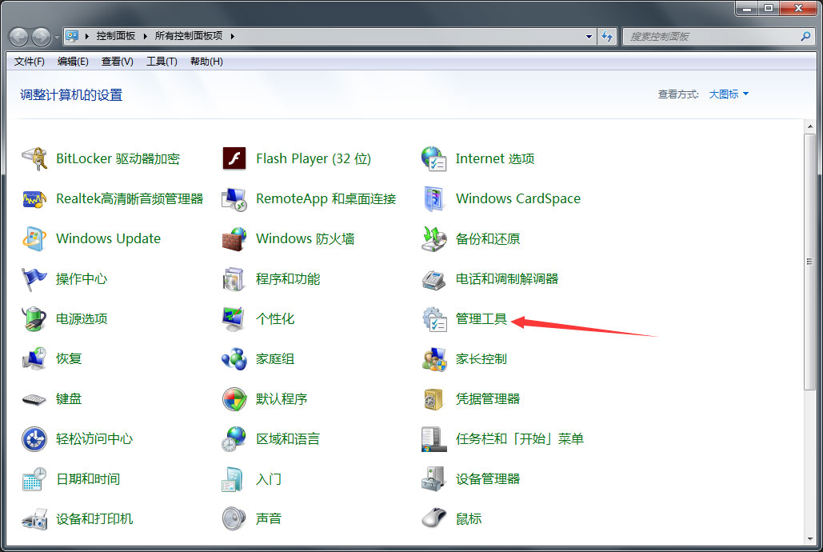Open the 区域和语言 globe clock icon

[234, 439]
